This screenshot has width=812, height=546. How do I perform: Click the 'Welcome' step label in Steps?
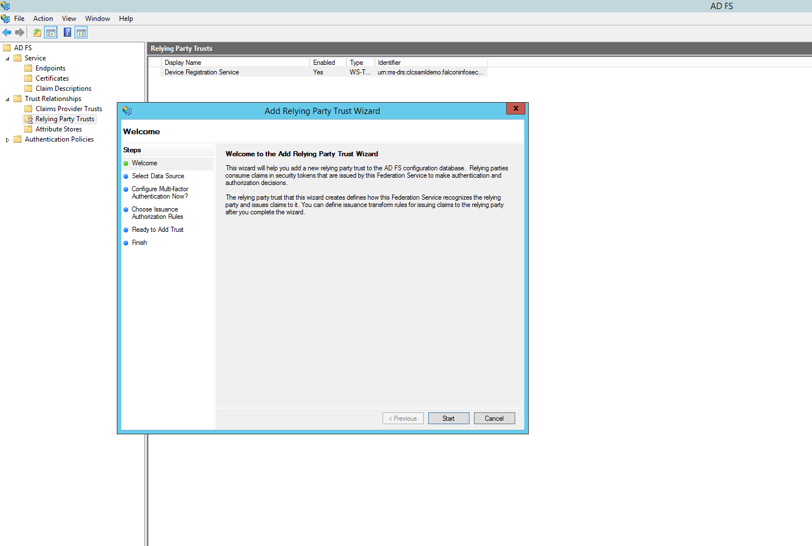pos(144,163)
